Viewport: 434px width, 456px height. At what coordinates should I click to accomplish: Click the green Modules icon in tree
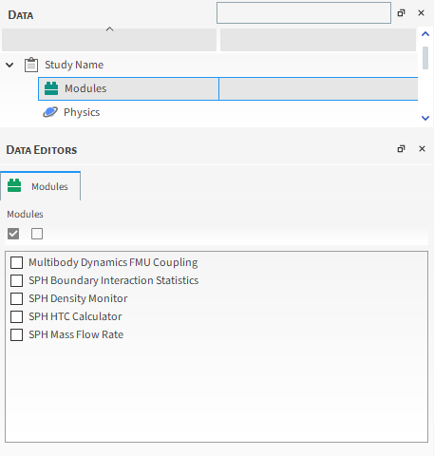click(51, 88)
